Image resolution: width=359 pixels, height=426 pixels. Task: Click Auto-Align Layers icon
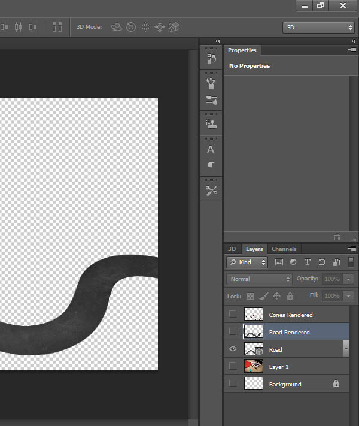pyautogui.click(x=57, y=27)
